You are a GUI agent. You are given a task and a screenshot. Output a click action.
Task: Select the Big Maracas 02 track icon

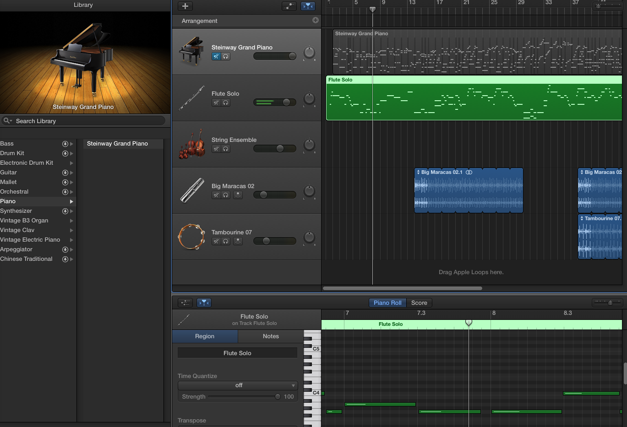[x=191, y=190]
